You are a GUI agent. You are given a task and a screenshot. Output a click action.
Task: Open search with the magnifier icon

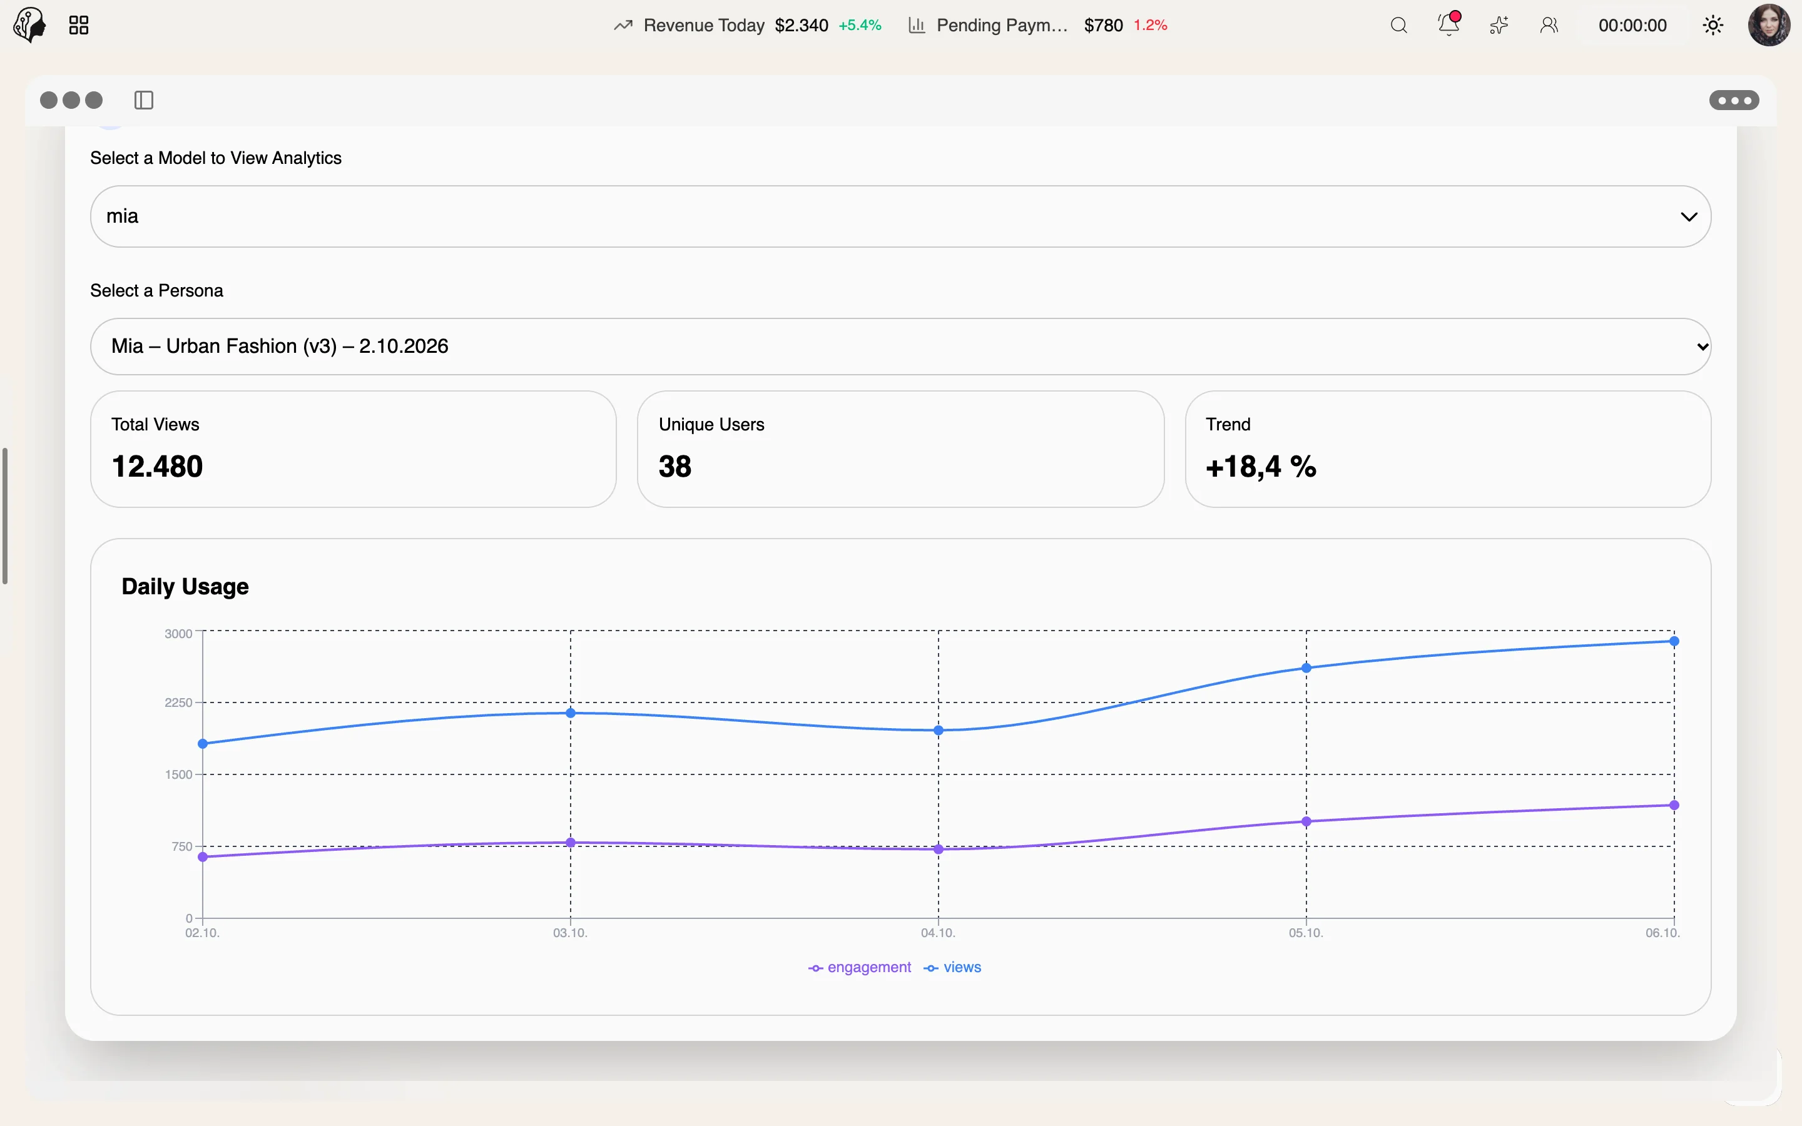1398,25
